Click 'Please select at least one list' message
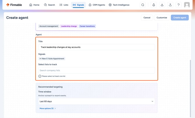195x118 pixels. [54, 76]
